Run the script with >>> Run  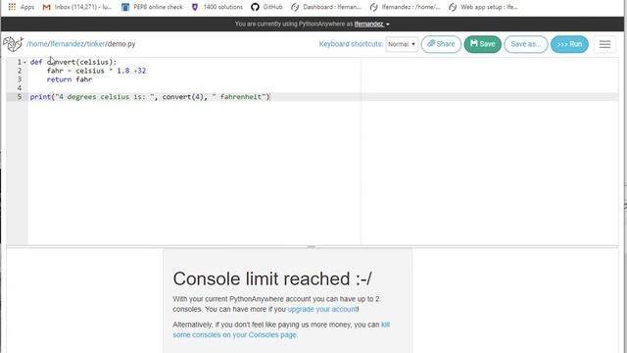(569, 44)
